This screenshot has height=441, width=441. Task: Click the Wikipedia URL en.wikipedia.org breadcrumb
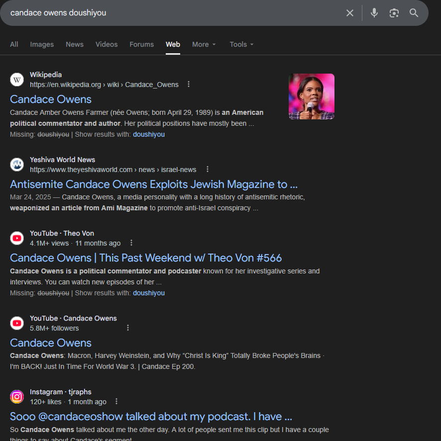(x=104, y=85)
